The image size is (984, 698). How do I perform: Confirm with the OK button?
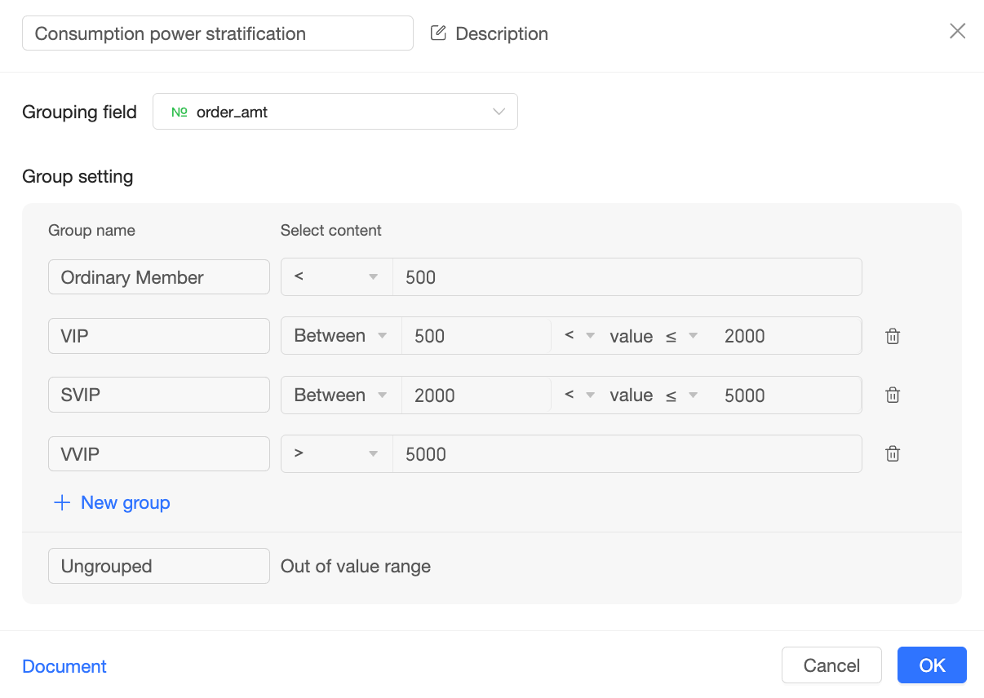[x=932, y=665]
